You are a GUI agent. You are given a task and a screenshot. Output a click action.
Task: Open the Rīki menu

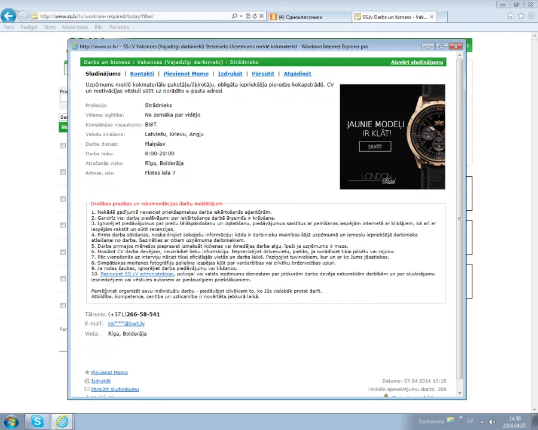click(99, 27)
